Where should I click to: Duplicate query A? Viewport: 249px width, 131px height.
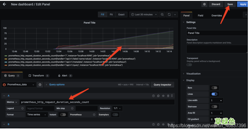tap(158, 96)
